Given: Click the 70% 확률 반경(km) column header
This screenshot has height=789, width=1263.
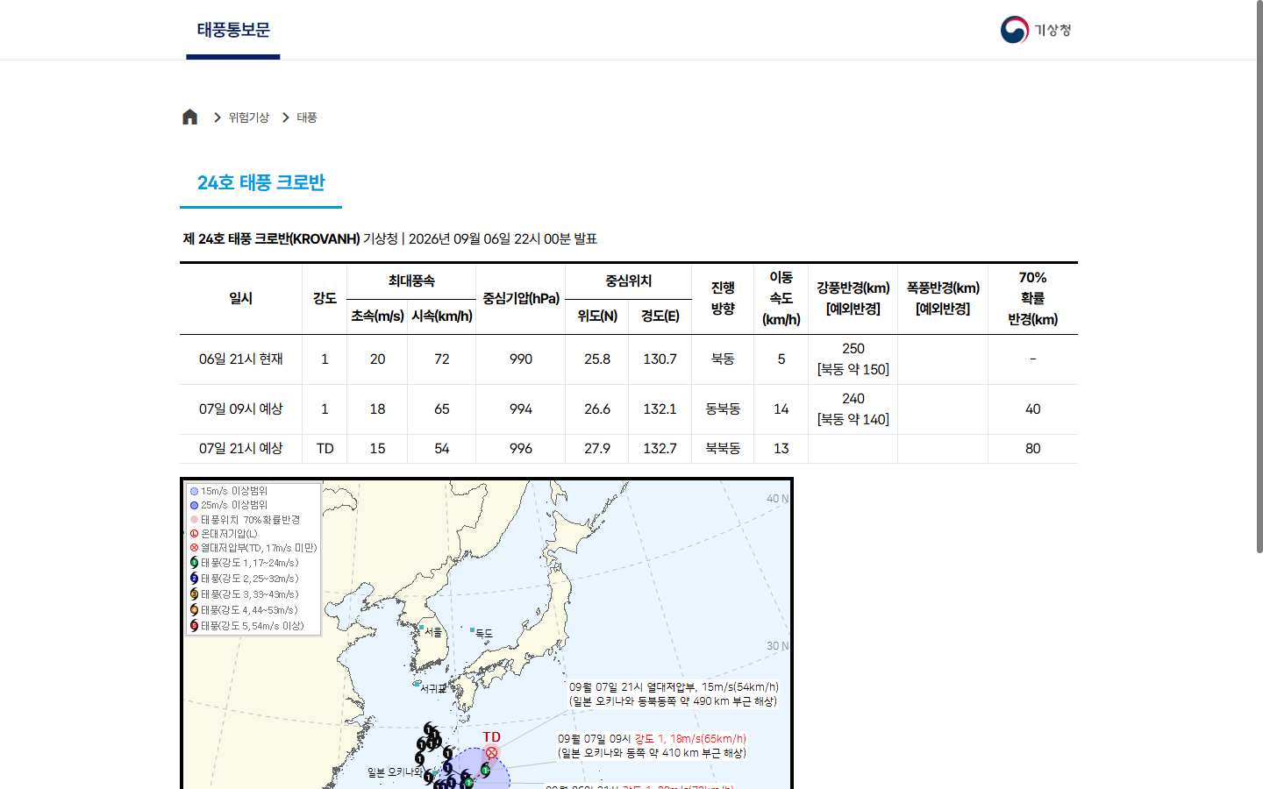Looking at the screenshot, I should pyautogui.click(x=1033, y=299).
